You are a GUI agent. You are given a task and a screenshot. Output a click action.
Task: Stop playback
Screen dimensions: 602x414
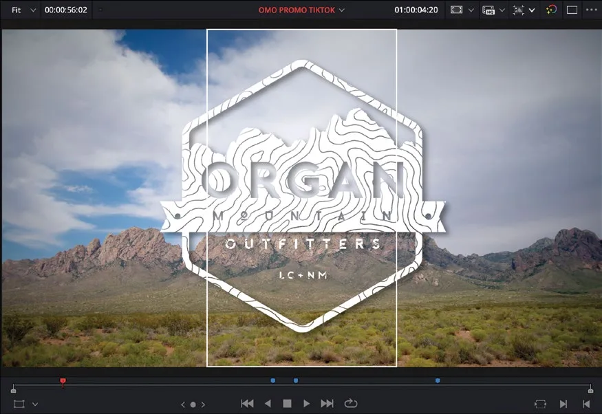287,404
